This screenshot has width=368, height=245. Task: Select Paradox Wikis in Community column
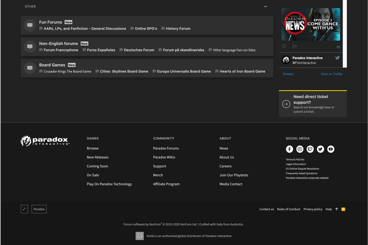point(164,157)
